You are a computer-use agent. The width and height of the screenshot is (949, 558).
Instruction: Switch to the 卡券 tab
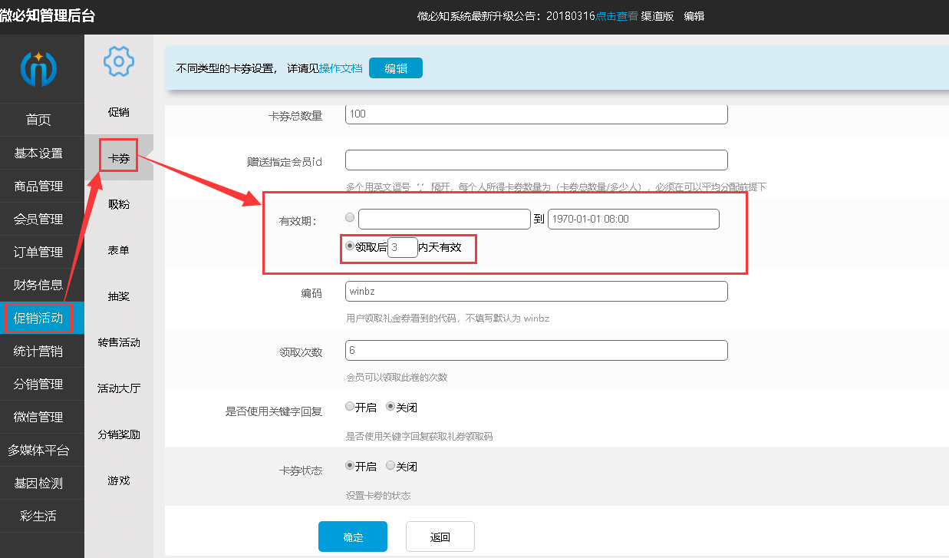point(118,155)
